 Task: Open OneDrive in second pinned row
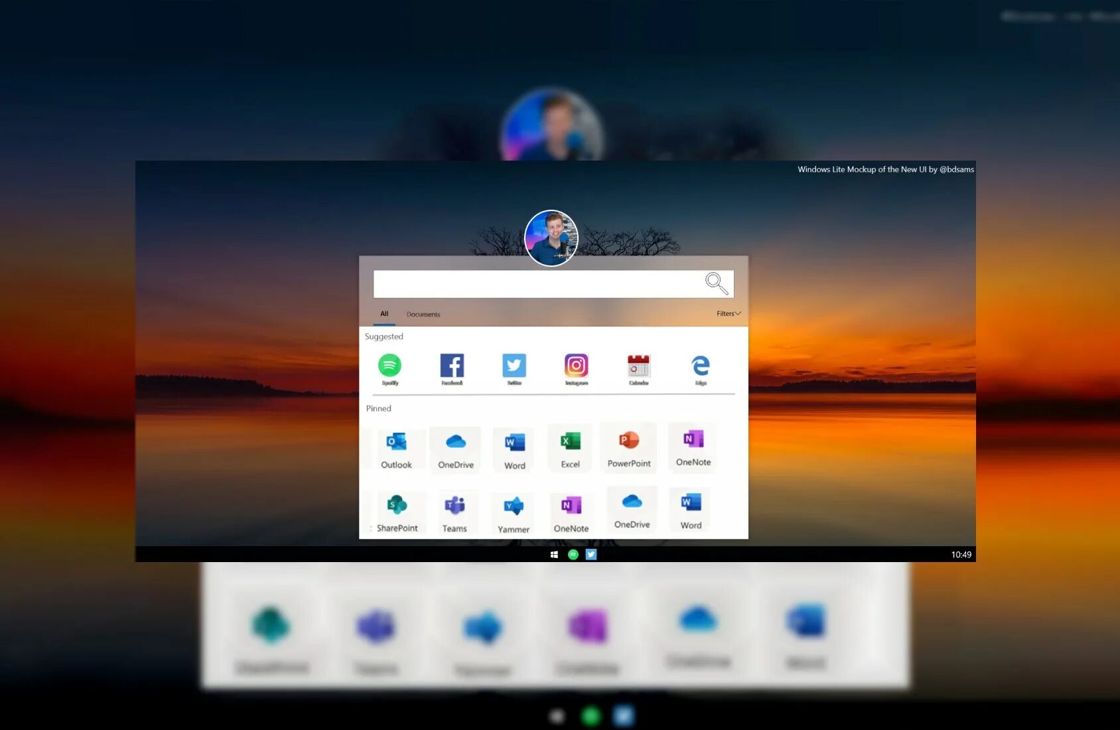click(632, 510)
